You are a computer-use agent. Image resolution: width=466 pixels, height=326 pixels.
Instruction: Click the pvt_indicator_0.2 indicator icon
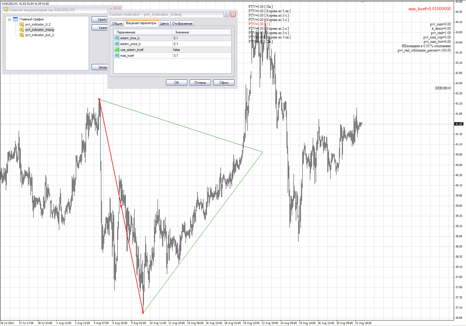22,24
